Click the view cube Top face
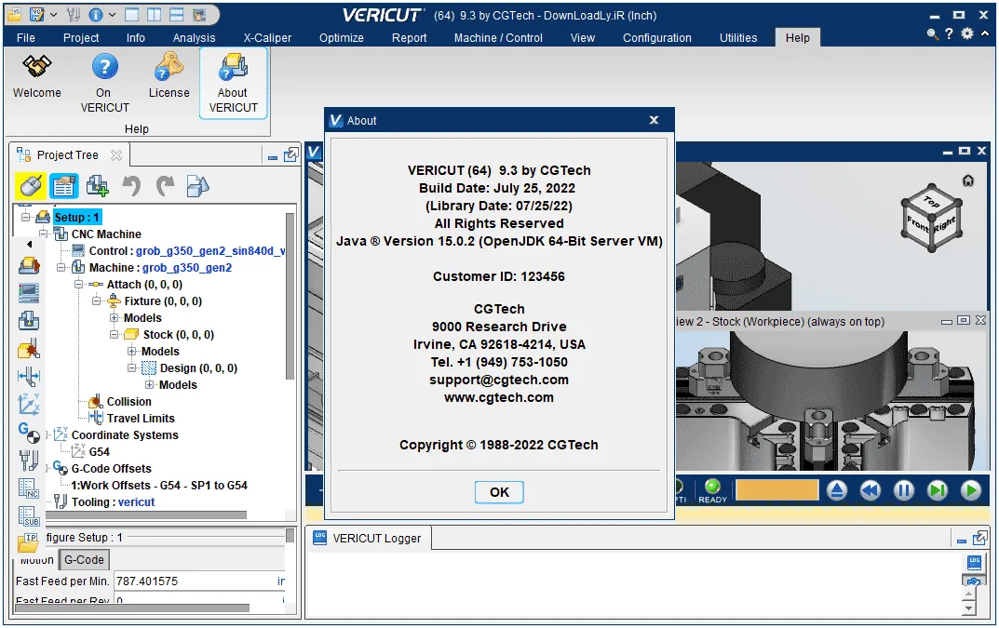999x628 pixels. pos(931,203)
